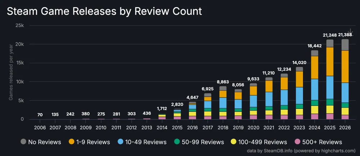The height and width of the screenshot is (156, 360).
Task: Toggle the 1-9 Reviews legend series
Action: tap(89, 142)
